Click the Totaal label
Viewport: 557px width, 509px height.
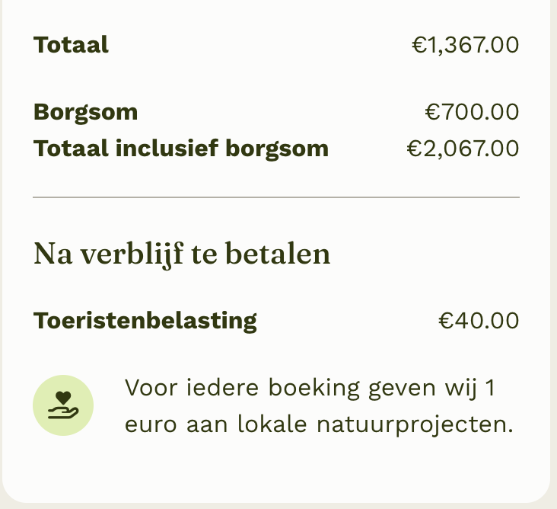(71, 45)
